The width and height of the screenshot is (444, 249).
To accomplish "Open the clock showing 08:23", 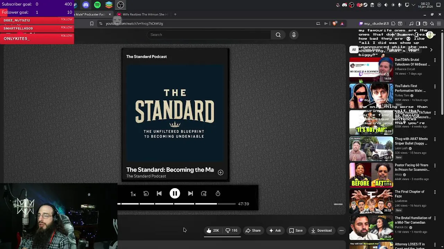I will pyautogui.click(x=425, y=5).
